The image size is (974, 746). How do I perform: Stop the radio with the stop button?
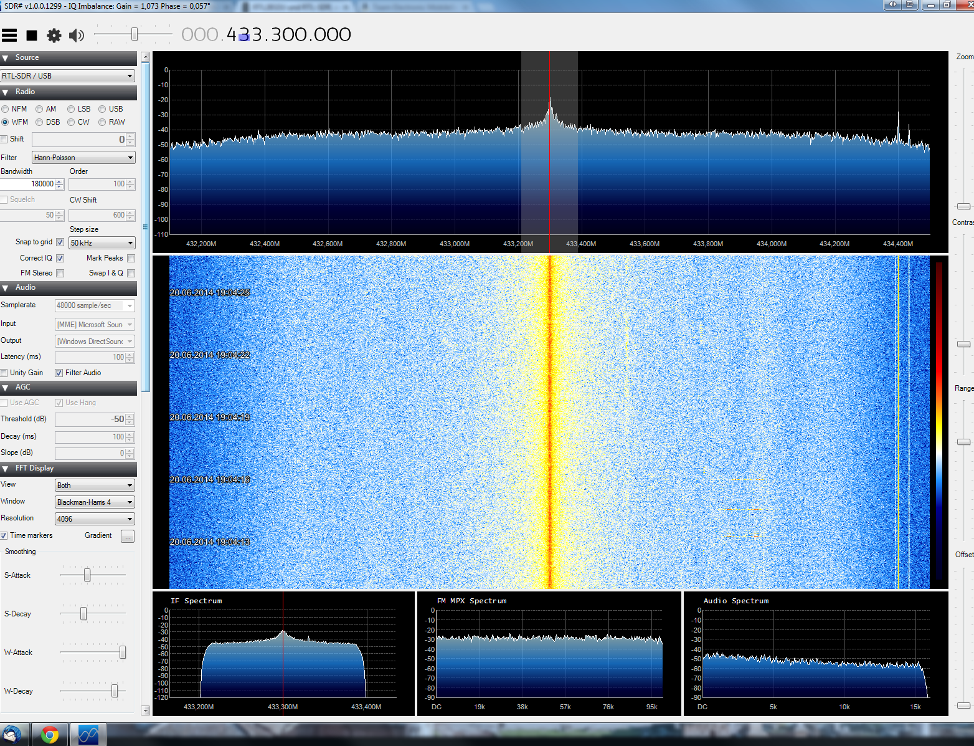pyautogui.click(x=32, y=36)
